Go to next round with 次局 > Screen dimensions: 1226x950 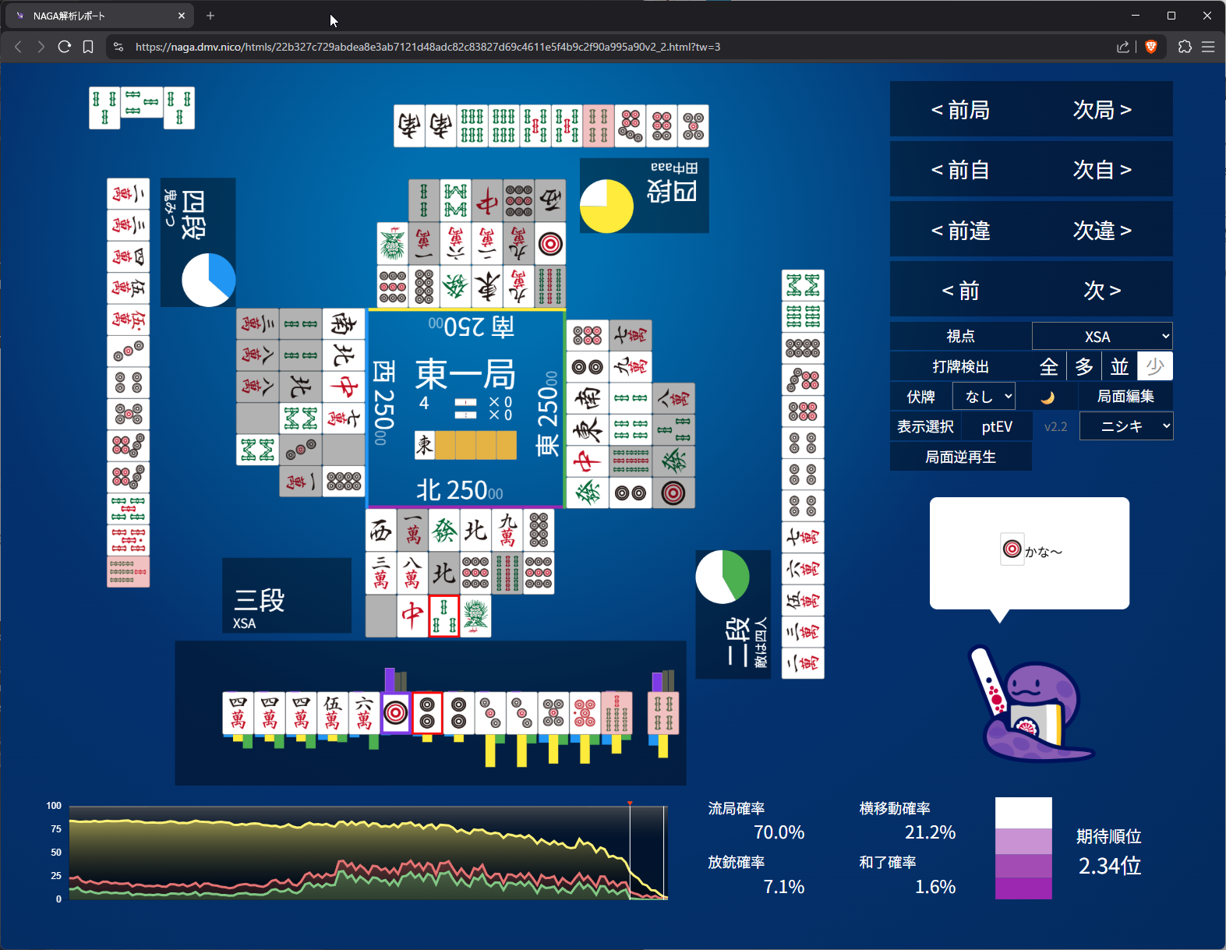coord(1102,110)
